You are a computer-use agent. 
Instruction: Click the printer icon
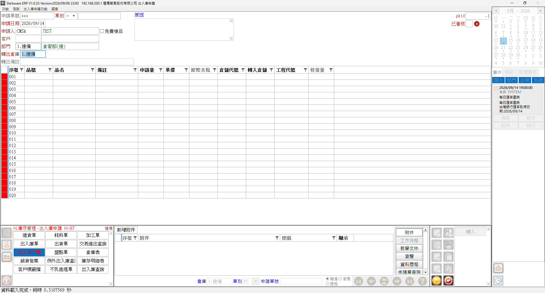(x=448, y=245)
